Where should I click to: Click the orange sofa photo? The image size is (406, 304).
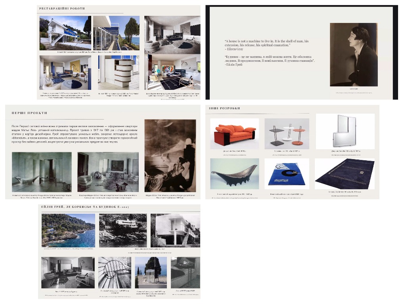[234, 133]
